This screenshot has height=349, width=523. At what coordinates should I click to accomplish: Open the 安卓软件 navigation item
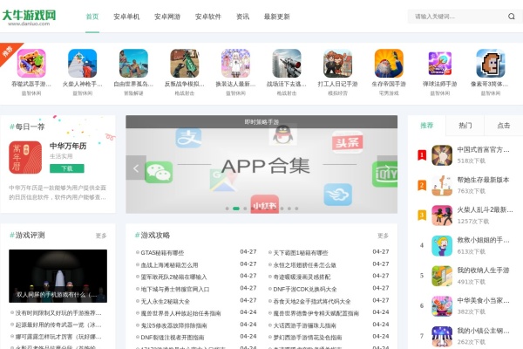[208, 17]
